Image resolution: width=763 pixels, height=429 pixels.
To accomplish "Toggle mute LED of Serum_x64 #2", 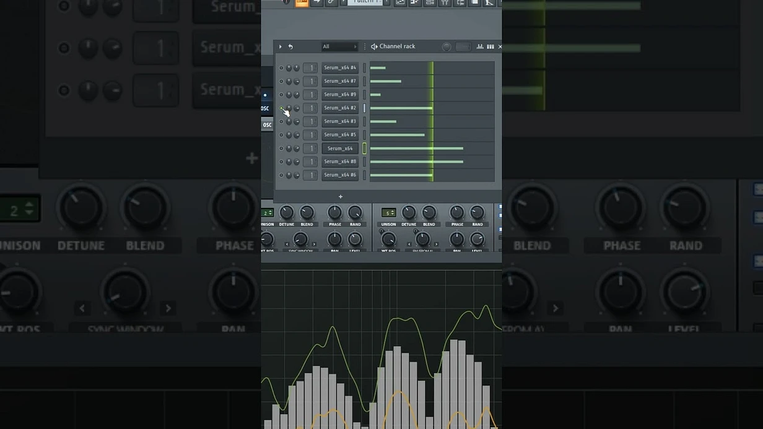I will pos(281,108).
